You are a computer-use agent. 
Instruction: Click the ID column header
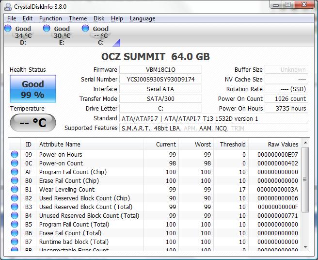29,144
